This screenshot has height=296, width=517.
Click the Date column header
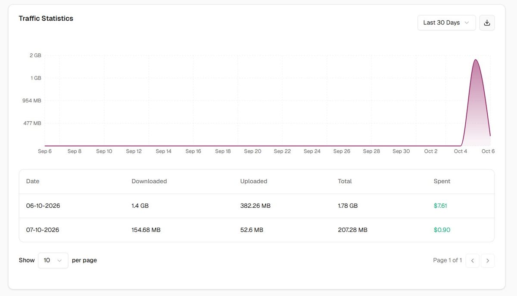point(33,181)
